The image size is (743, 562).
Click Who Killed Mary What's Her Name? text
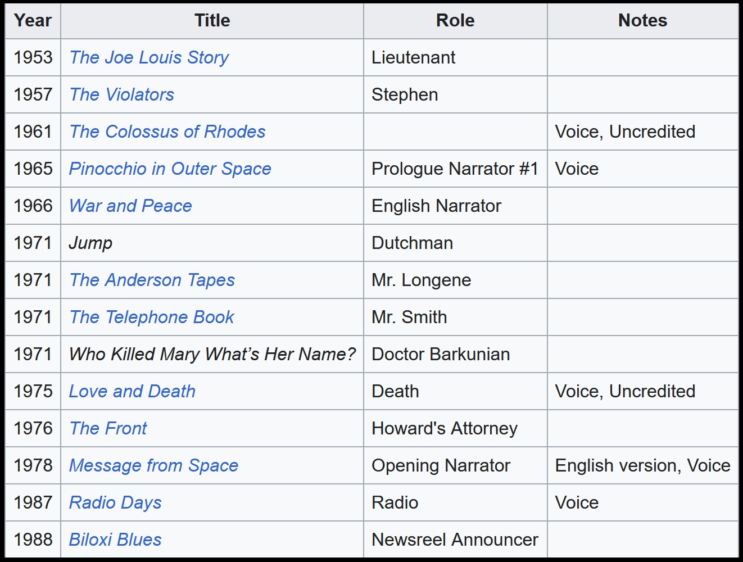[x=212, y=354]
